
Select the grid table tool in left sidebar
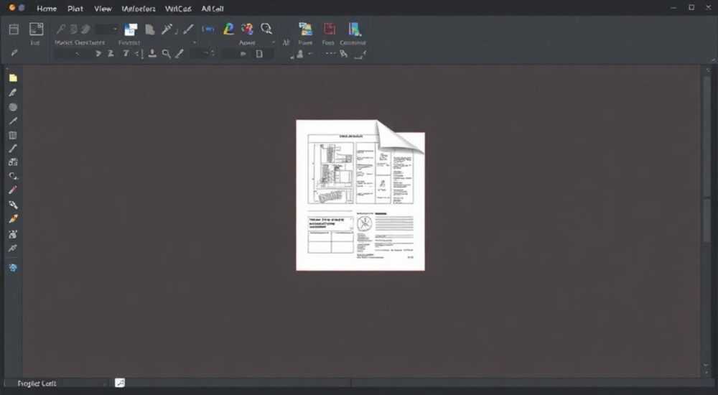coord(13,136)
